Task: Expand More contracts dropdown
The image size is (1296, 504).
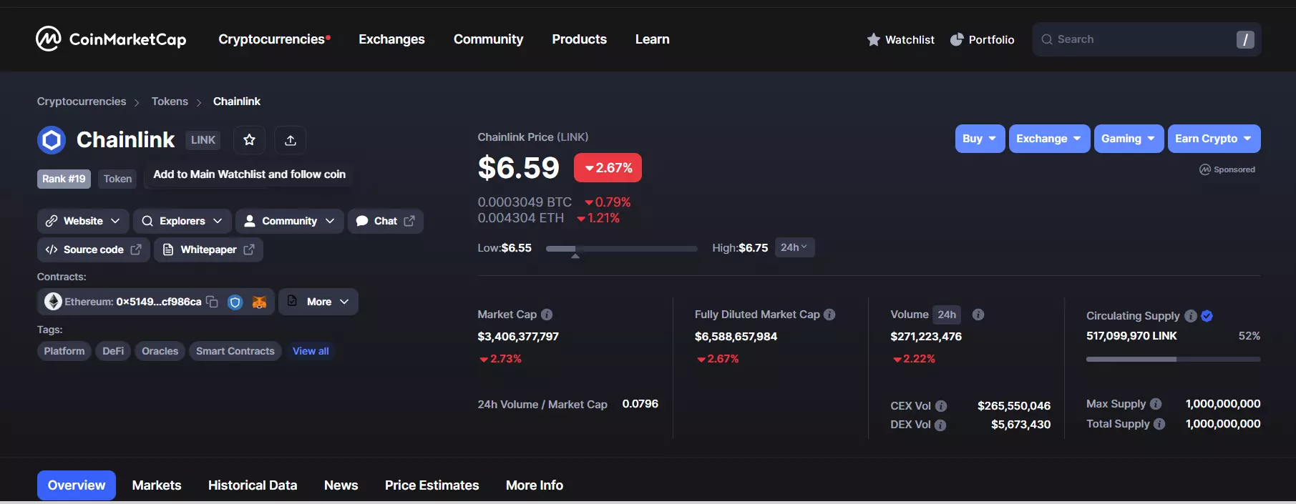Action: pyautogui.click(x=318, y=302)
